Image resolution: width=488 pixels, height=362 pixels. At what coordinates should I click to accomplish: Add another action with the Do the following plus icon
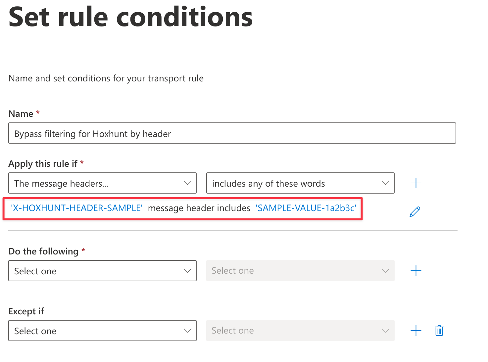tap(416, 271)
